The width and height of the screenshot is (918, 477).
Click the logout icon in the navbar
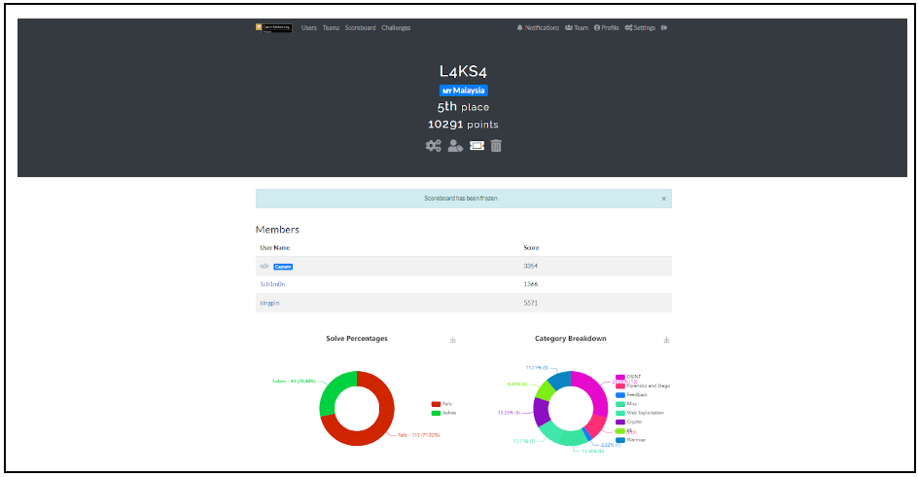click(664, 28)
